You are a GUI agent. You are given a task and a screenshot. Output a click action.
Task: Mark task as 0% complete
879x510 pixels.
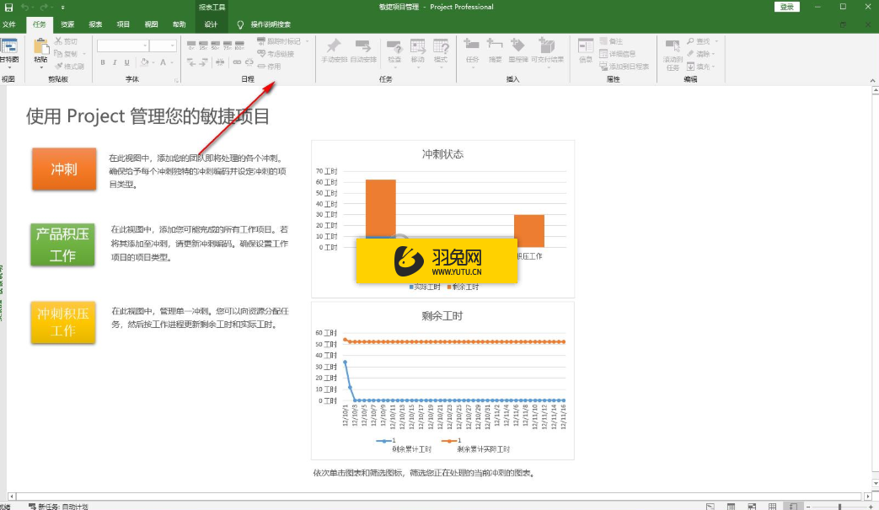point(191,45)
